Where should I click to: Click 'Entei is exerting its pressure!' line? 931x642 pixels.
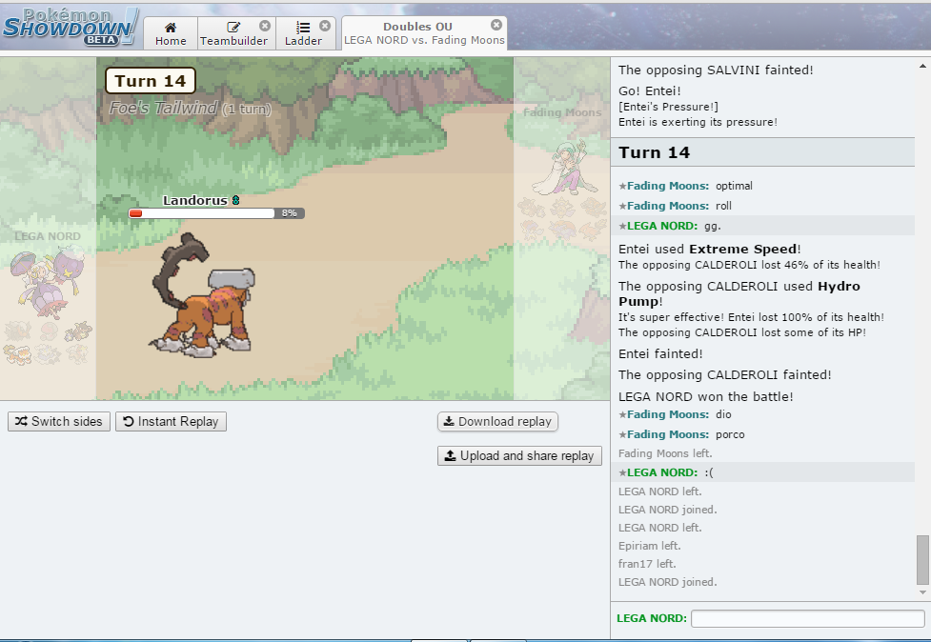(698, 122)
